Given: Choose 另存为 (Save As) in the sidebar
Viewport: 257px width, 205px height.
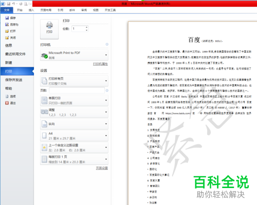Looking at the screenshot, I should (x=12, y=25).
